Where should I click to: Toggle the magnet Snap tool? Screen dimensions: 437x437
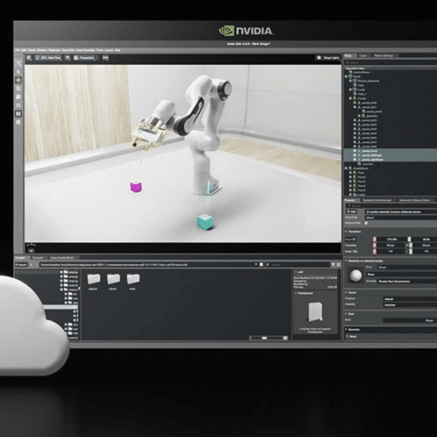click(19, 105)
